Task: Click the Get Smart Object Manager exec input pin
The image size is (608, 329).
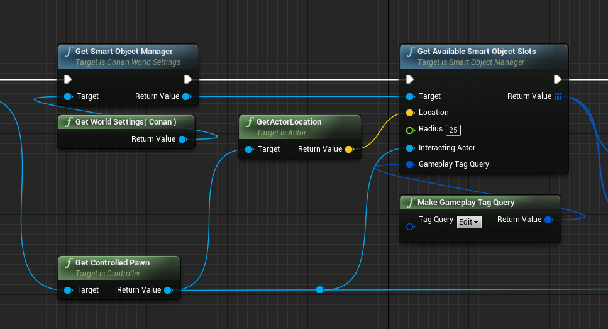Action: point(68,79)
